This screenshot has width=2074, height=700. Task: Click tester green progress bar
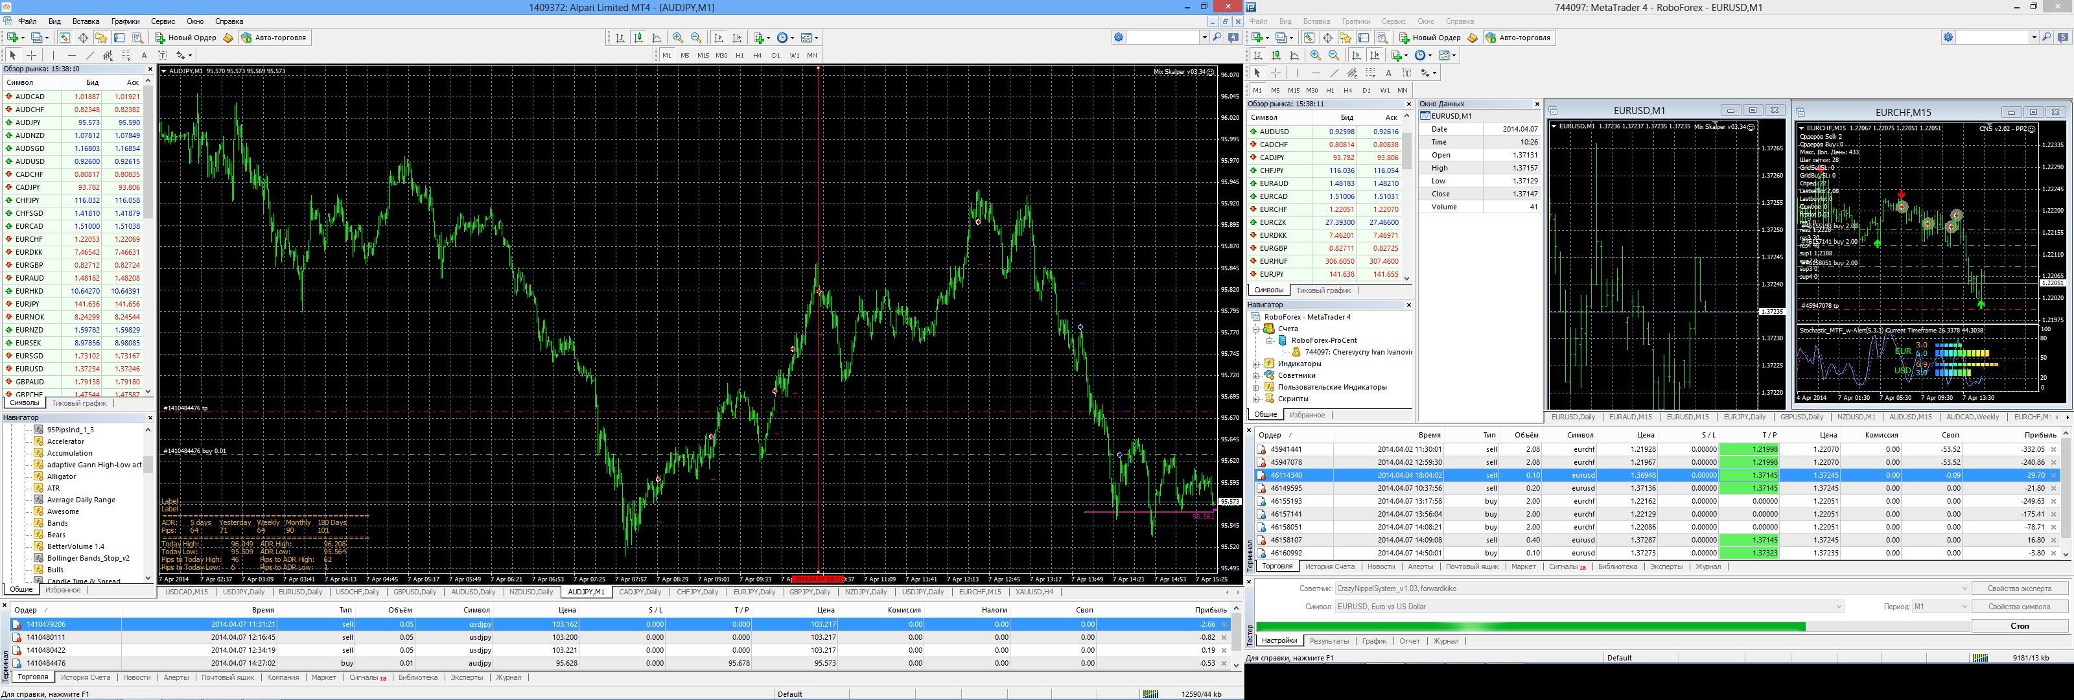[1613, 626]
